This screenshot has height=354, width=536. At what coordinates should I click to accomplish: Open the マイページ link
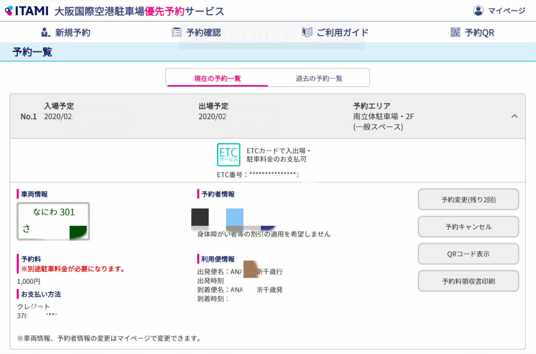click(x=506, y=10)
